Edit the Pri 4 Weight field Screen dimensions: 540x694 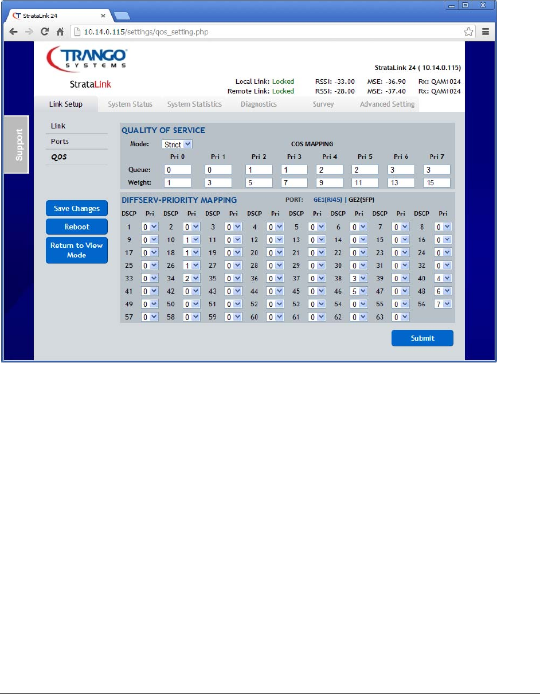[330, 182]
